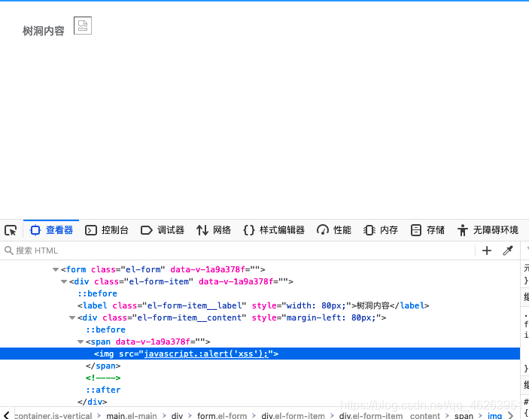Select form.el-form in breadcrumbs
529x419 pixels.
[222, 416]
